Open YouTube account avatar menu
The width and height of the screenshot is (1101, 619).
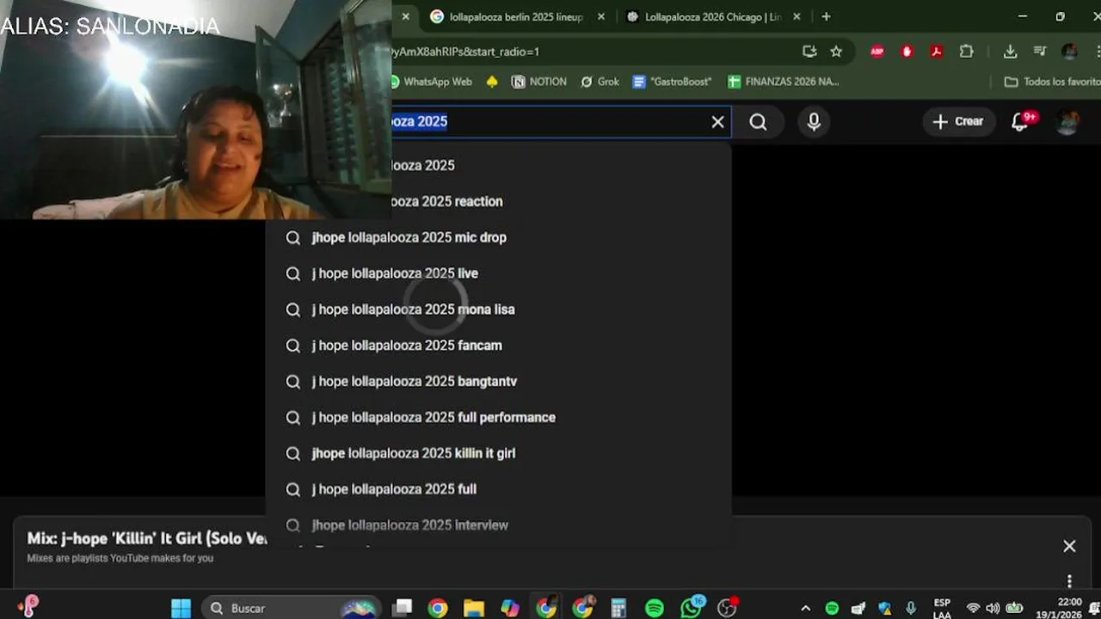pyautogui.click(x=1068, y=122)
